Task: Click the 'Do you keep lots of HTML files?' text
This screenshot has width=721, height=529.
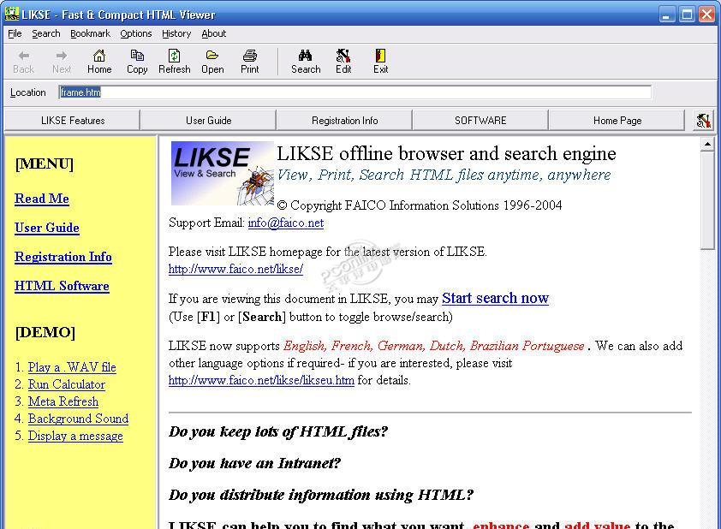Action: (278, 431)
